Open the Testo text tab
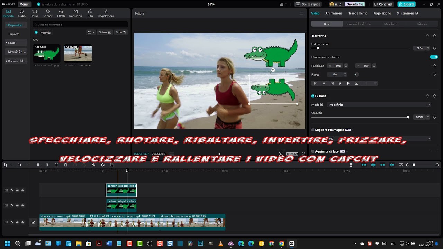443x249 pixels. (35, 13)
